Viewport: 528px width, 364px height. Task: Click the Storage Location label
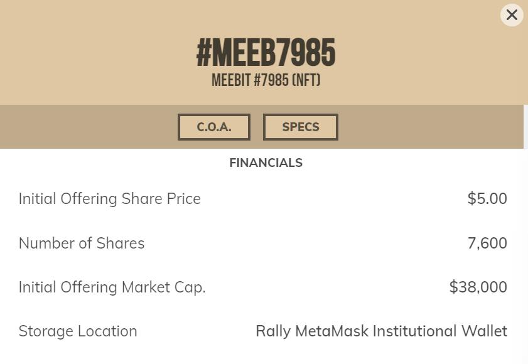click(78, 331)
